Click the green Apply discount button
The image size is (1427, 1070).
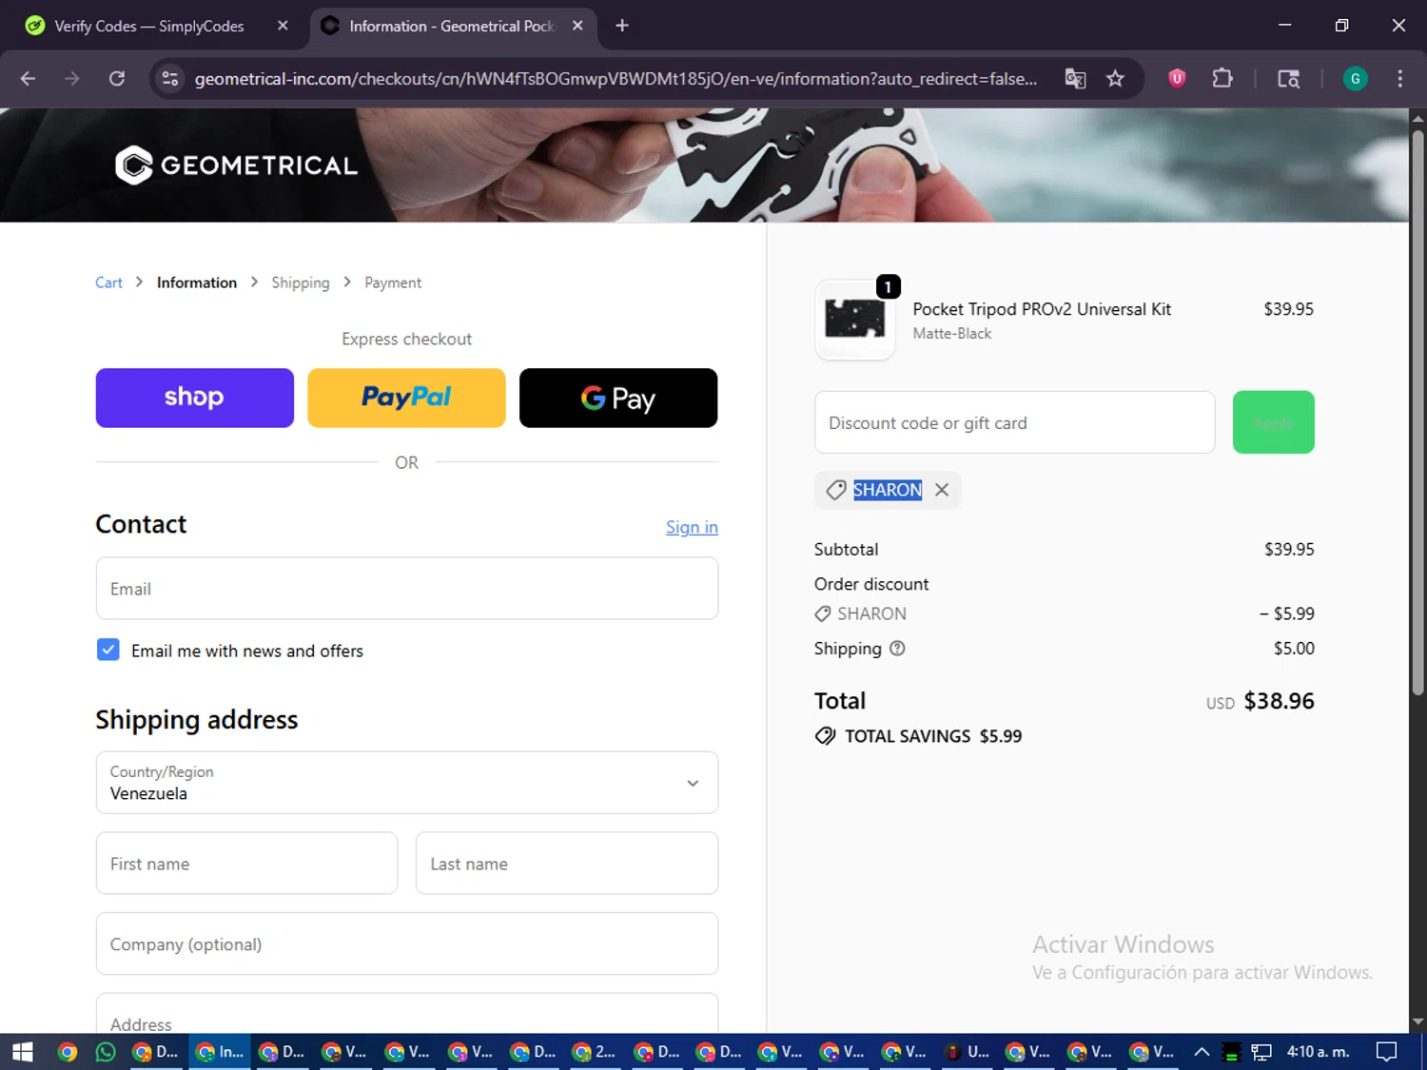[1274, 422]
